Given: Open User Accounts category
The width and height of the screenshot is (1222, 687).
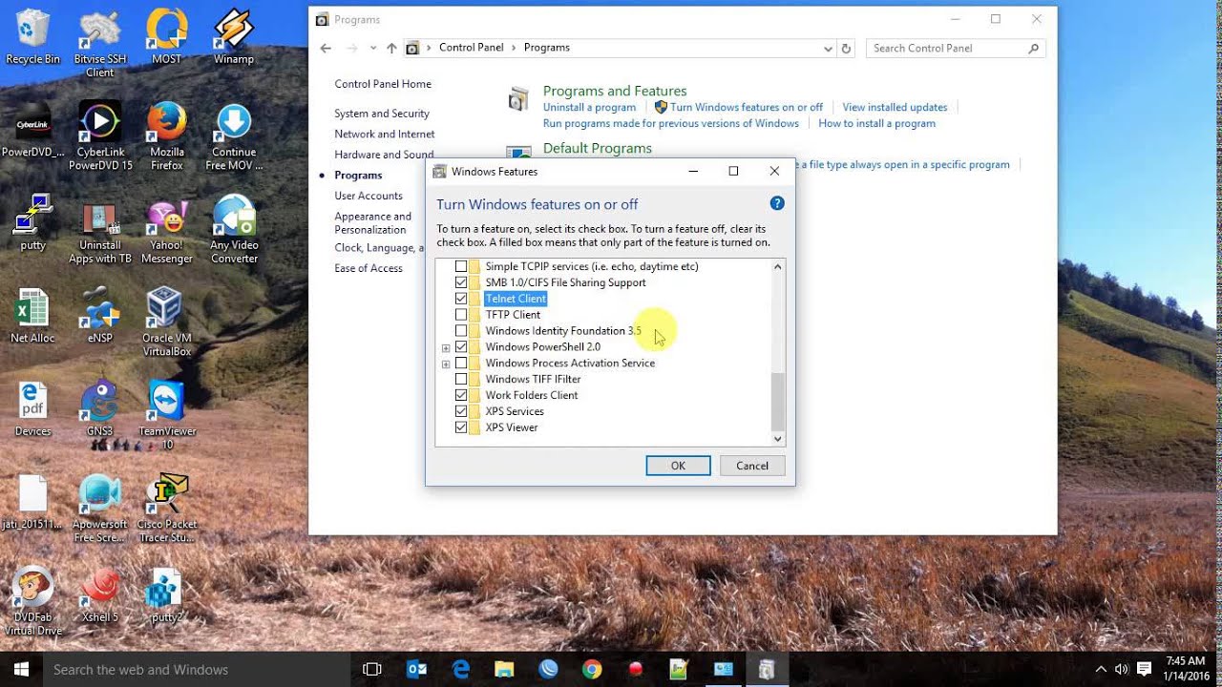Looking at the screenshot, I should coord(369,196).
